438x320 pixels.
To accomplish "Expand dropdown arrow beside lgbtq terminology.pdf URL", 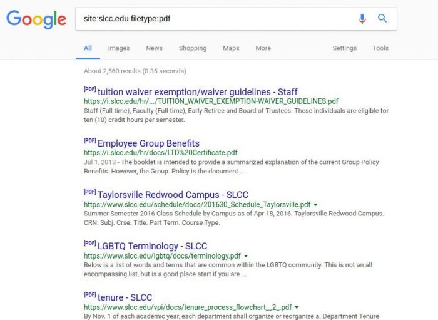I will click(246, 256).
